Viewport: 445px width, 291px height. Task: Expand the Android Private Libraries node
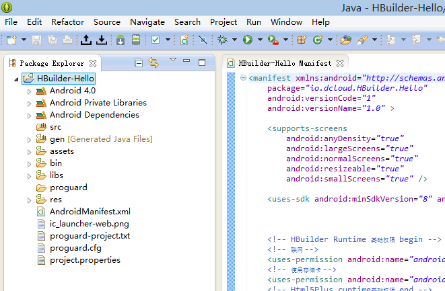click(x=29, y=103)
